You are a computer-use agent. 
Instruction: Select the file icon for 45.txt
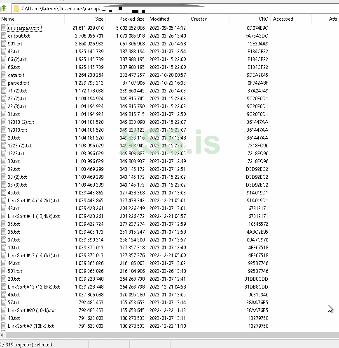pyautogui.click(x=4, y=193)
